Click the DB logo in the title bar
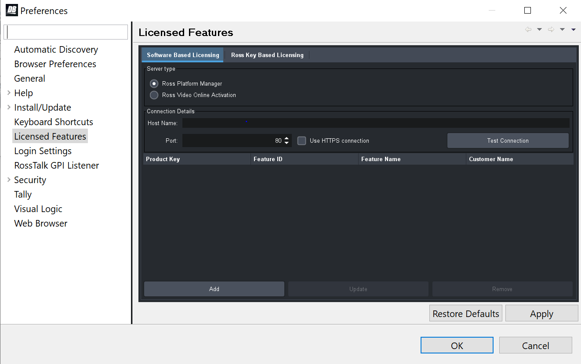Screen dimensions: 581x364 pos(11,10)
